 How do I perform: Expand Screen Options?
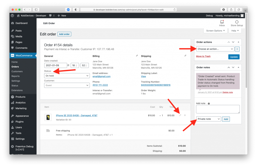click(x=215, y=31)
